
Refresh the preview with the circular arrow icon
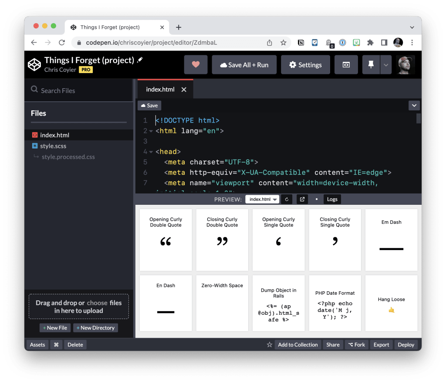[286, 199]
